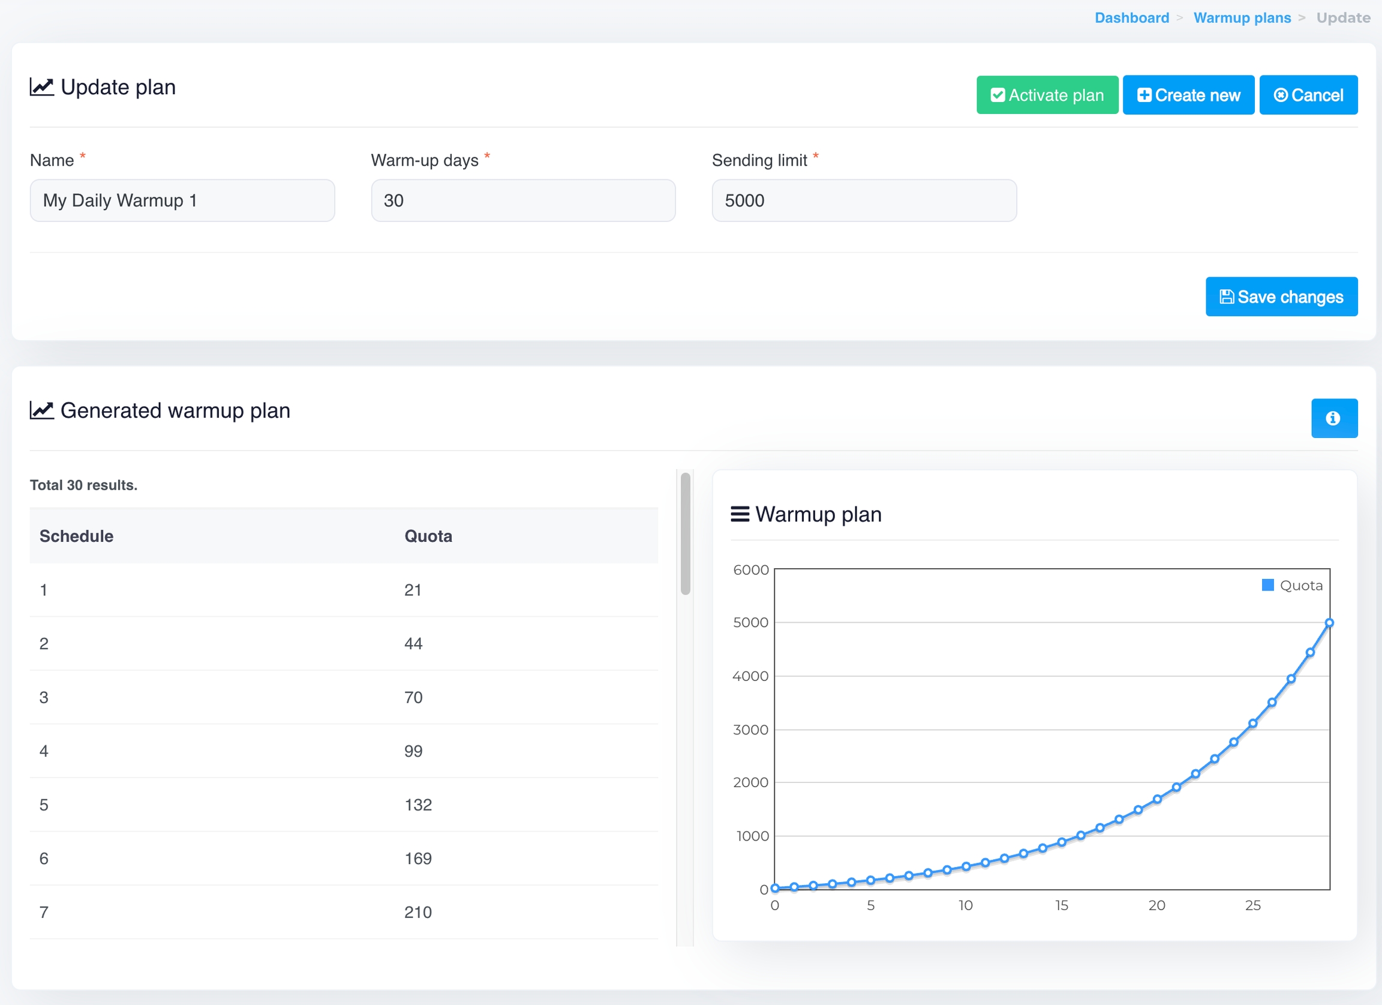Image resolution: width=1382 pixels, height=1005 pixels.
Task: Click the chart icon beside Update plan
Action: (x=42, y=87)
